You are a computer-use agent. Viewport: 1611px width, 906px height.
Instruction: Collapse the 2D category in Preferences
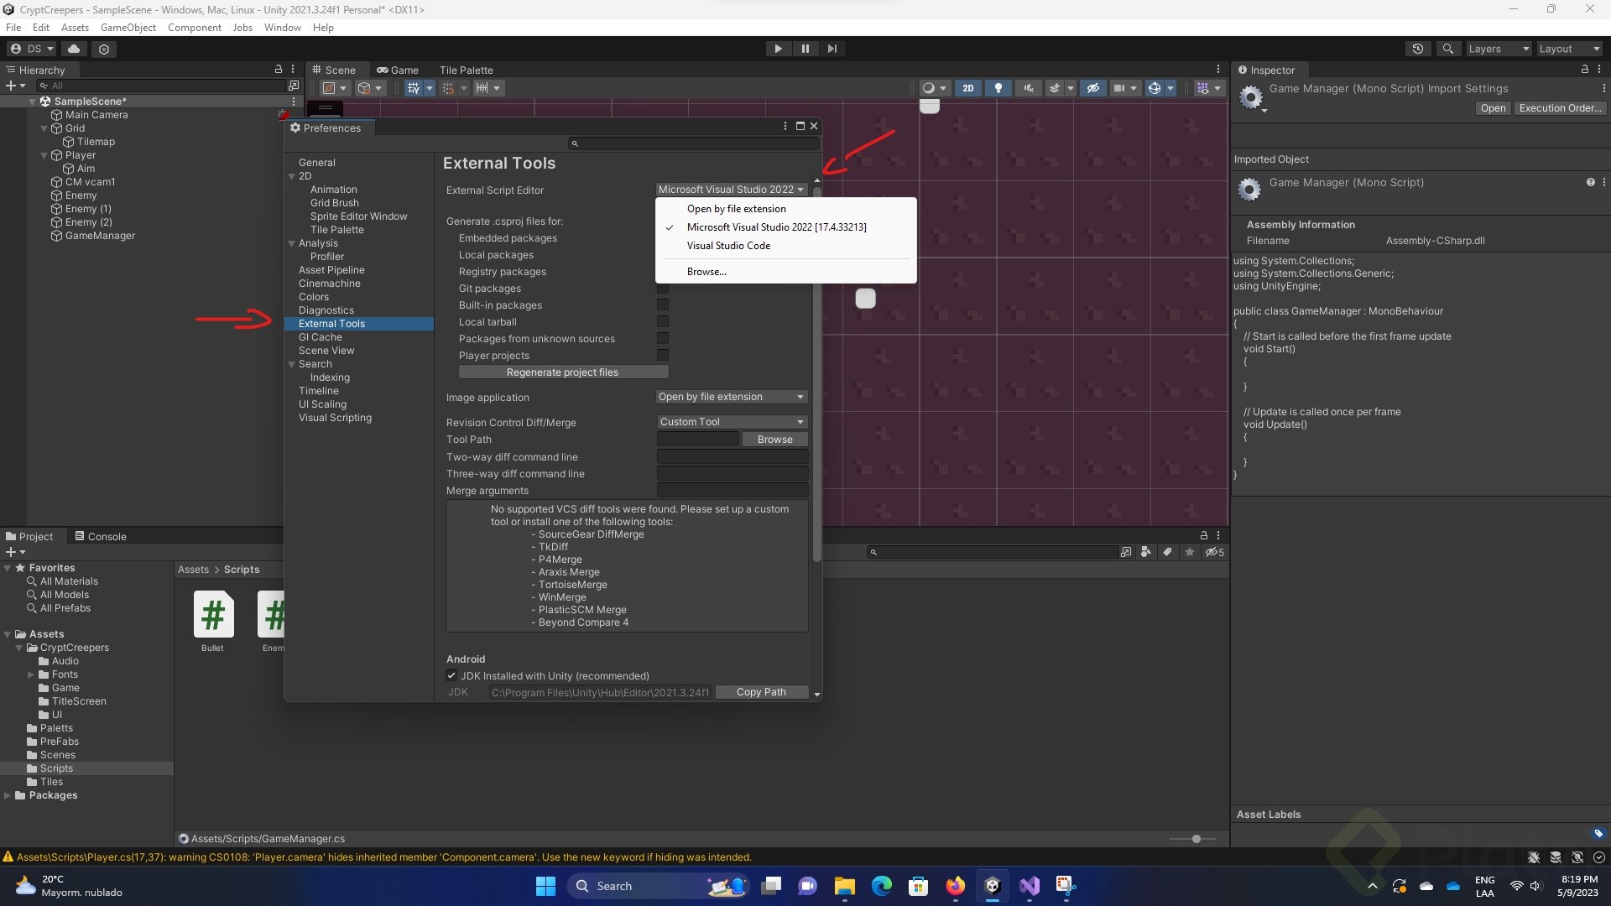(292, 176)
